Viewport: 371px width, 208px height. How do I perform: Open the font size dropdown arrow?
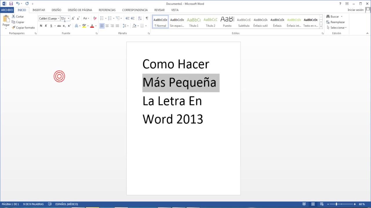coord(68,18)
